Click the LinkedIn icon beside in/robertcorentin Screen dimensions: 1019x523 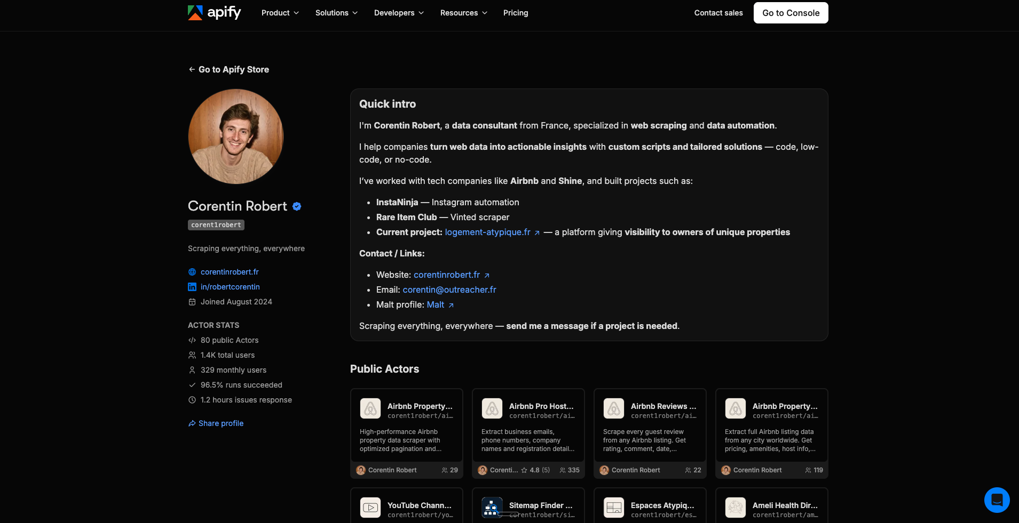coord(192,287)
